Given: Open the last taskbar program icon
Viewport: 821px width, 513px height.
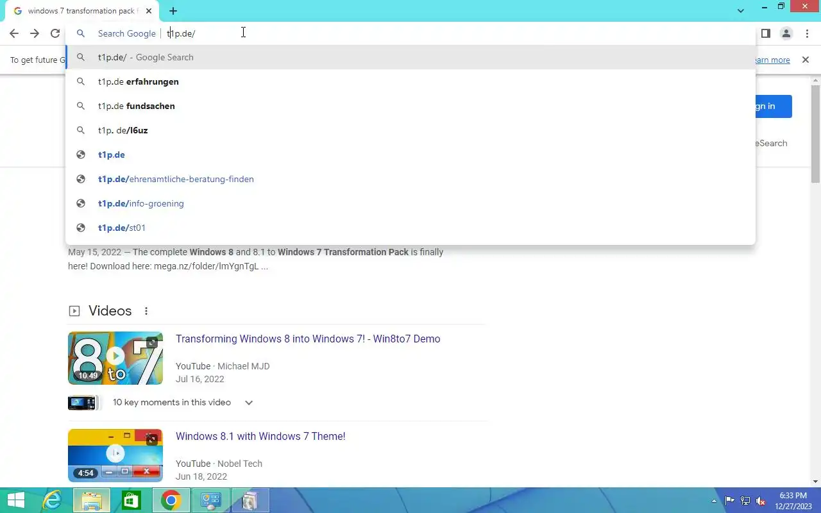Looking at the screenshot, I should click(250, 500).
